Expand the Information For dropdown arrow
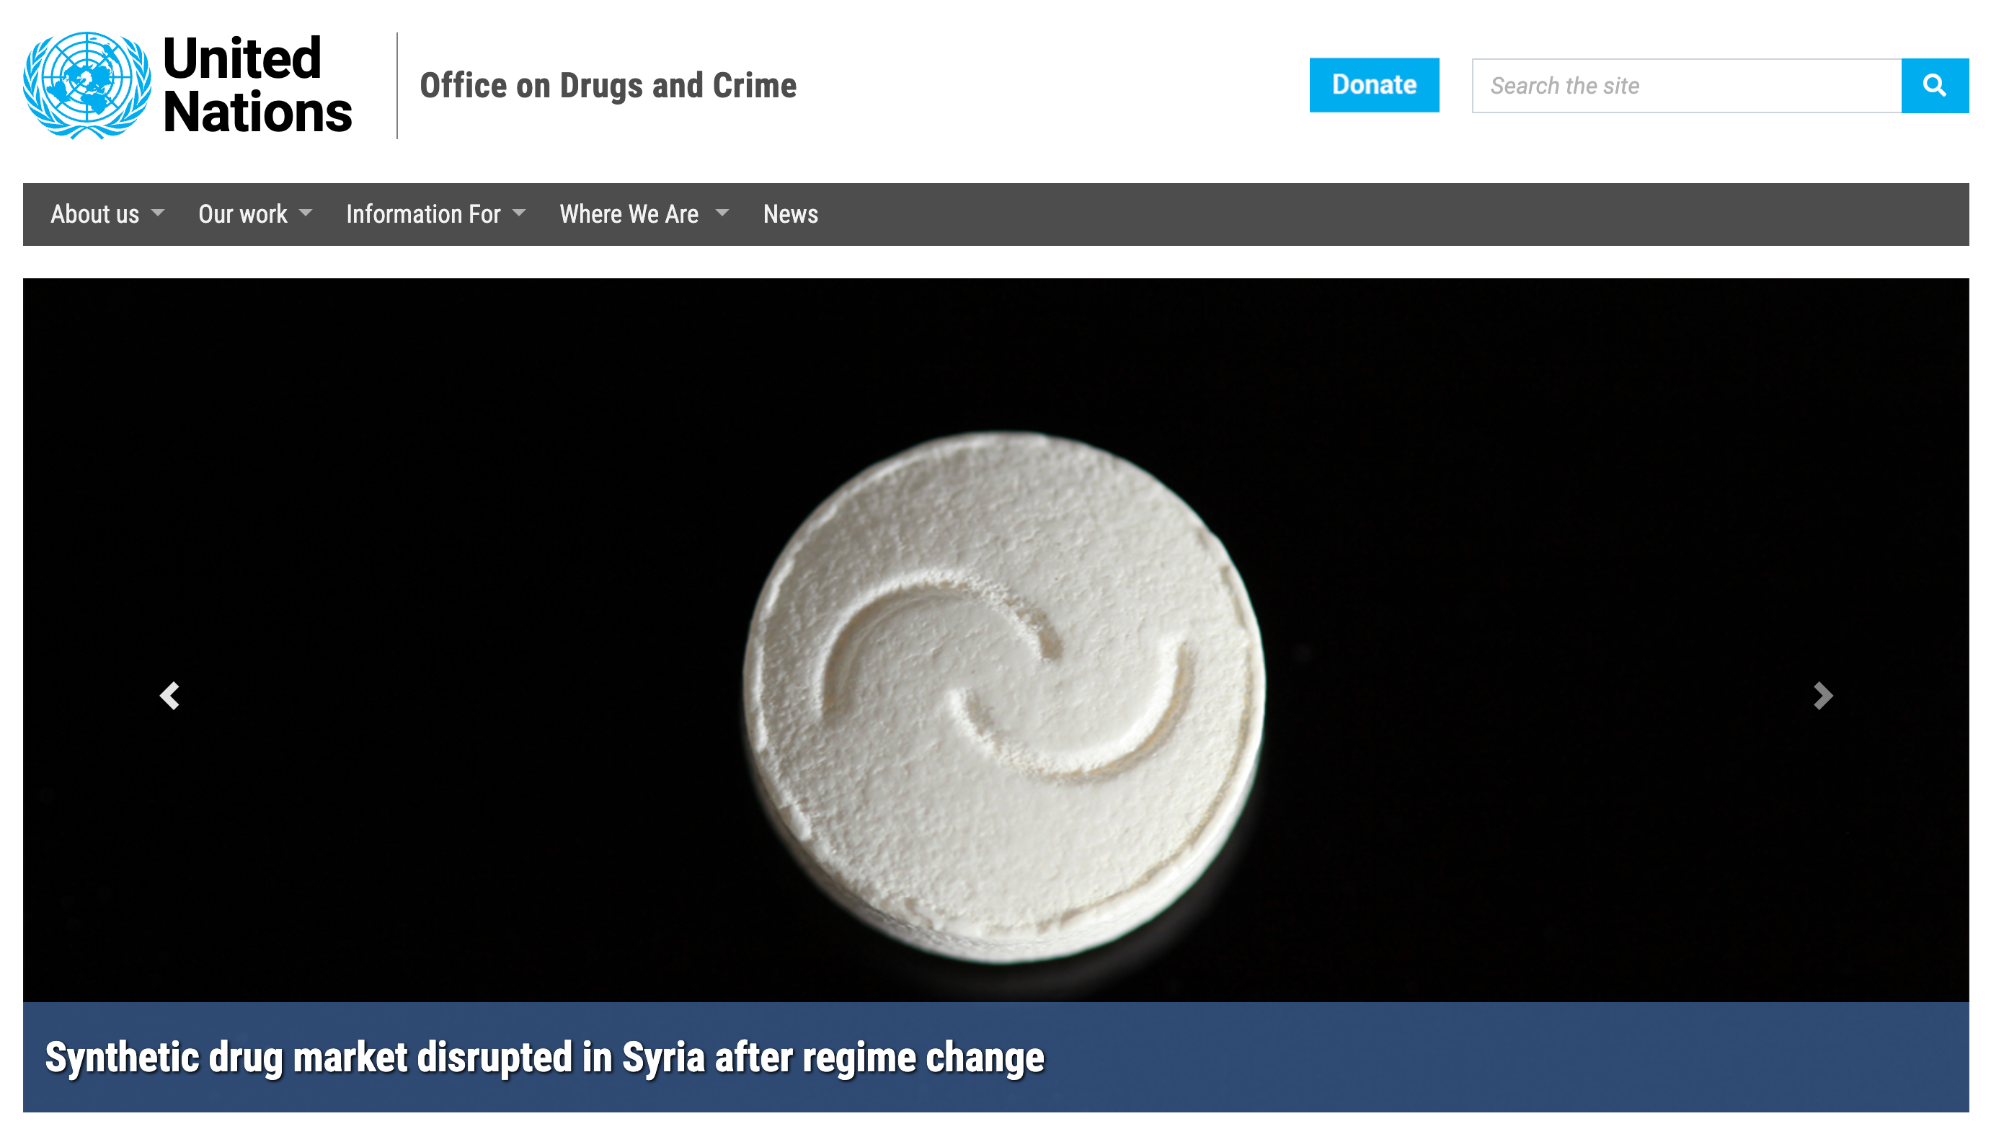This screenshot has height=1129, width=1991. (x=520, y=213)
